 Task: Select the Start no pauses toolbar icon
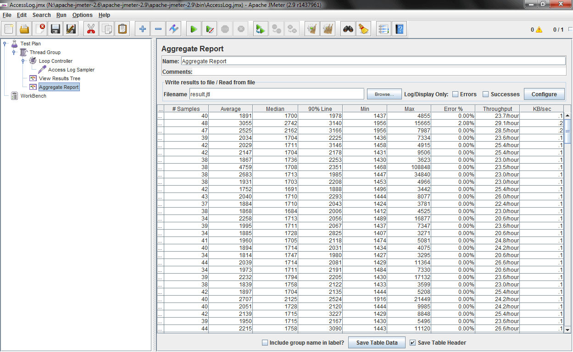[209, 28]
